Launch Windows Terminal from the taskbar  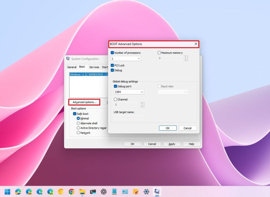[93, 192]
